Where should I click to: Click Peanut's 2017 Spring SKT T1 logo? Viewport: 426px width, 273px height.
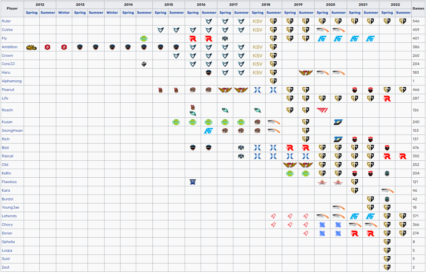(x=225, y=90)
